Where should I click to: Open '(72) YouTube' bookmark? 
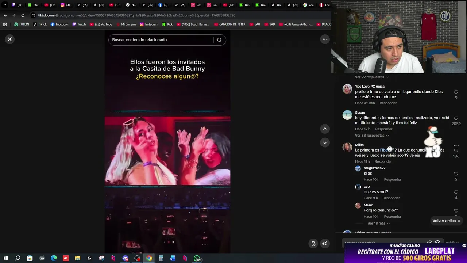(101, 24)
